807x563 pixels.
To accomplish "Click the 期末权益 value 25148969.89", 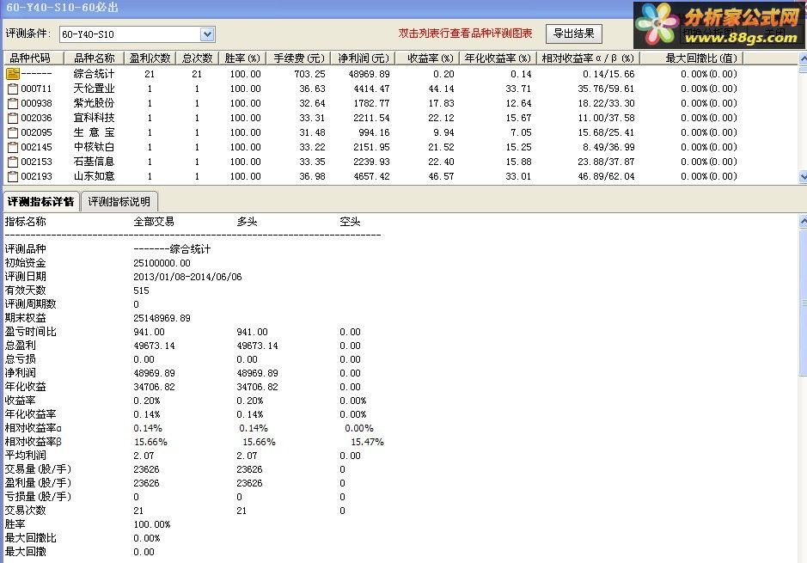I will [162, 318].
